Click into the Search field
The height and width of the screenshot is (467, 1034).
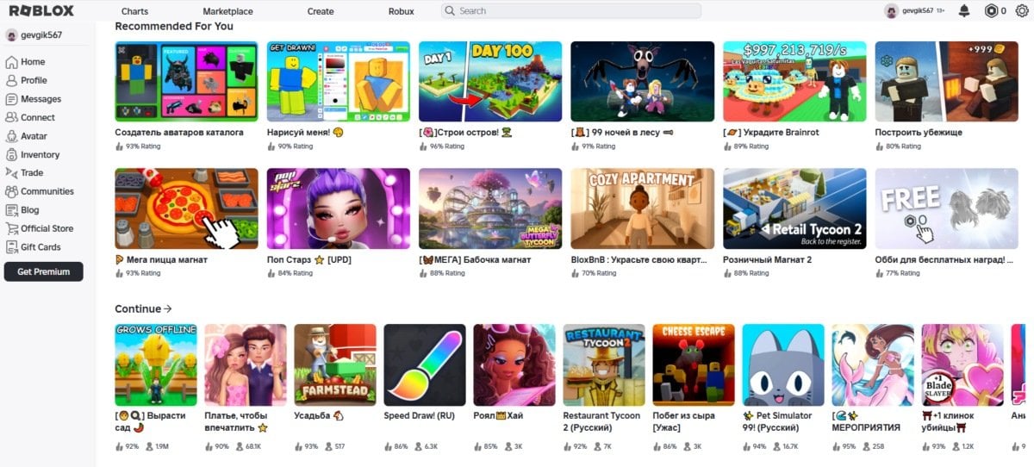571,11
